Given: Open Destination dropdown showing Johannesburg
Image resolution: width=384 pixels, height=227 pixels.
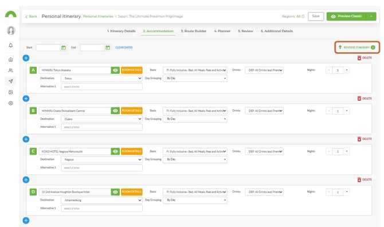Looking at the screenshot, I should point(101,200).
